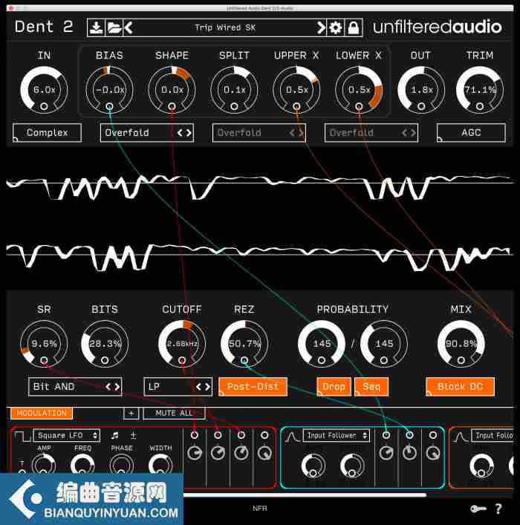Click the IN knob modulation input port

tap(44, 106)
